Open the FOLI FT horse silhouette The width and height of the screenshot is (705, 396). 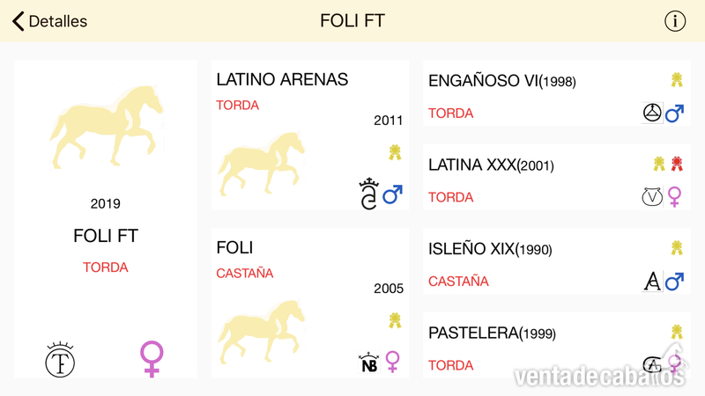coord(107,127)
